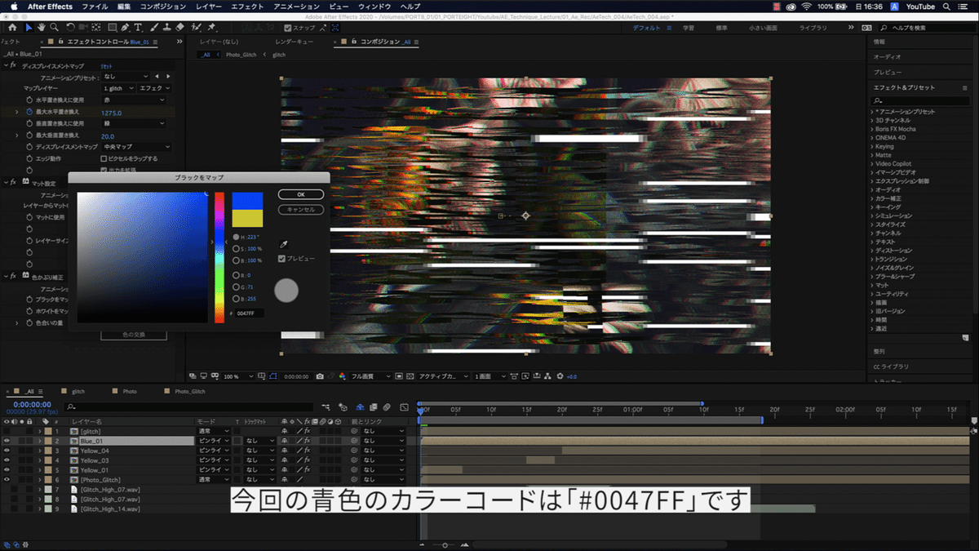Enable the ピクセルをラップする checkbox
This screenshot has height=551, width=979.
103,158
